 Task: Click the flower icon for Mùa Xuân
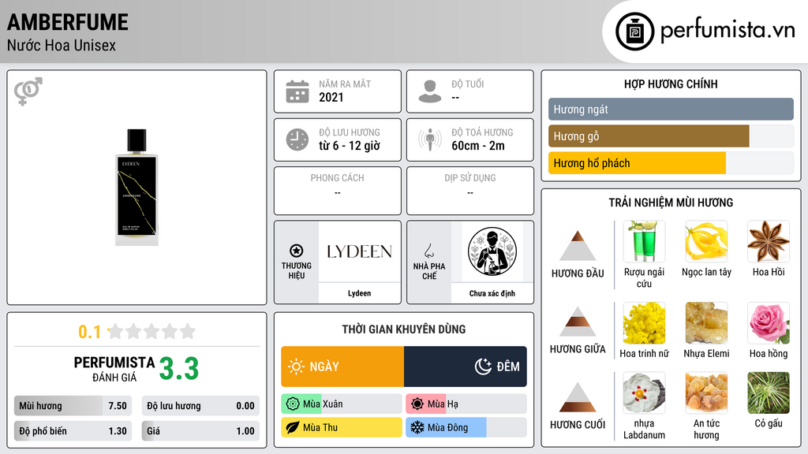click(293, 404)
